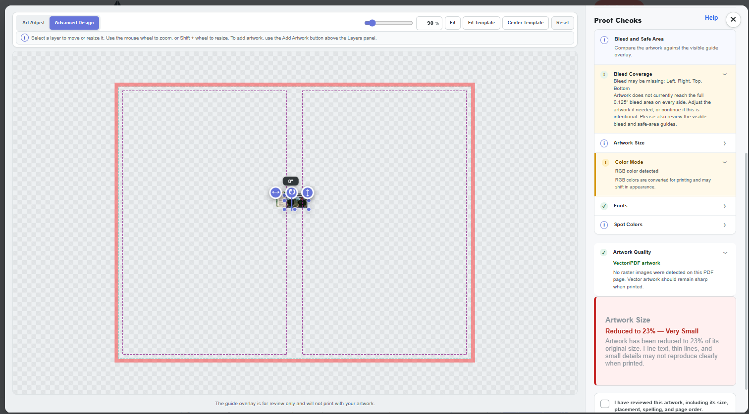Click the bottom-right corner handle of the artwork
749x414 pixels.
point(309,209)
